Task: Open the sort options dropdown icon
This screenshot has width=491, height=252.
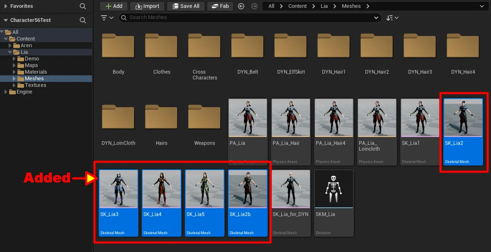Action: [392, 18]
